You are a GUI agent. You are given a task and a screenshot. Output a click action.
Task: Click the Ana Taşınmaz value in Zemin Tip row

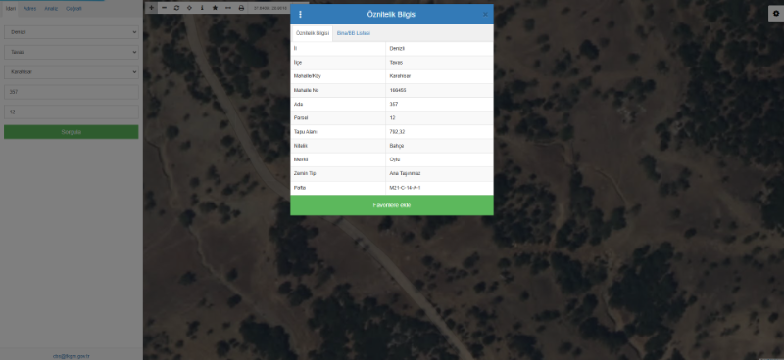pos(405,173)
